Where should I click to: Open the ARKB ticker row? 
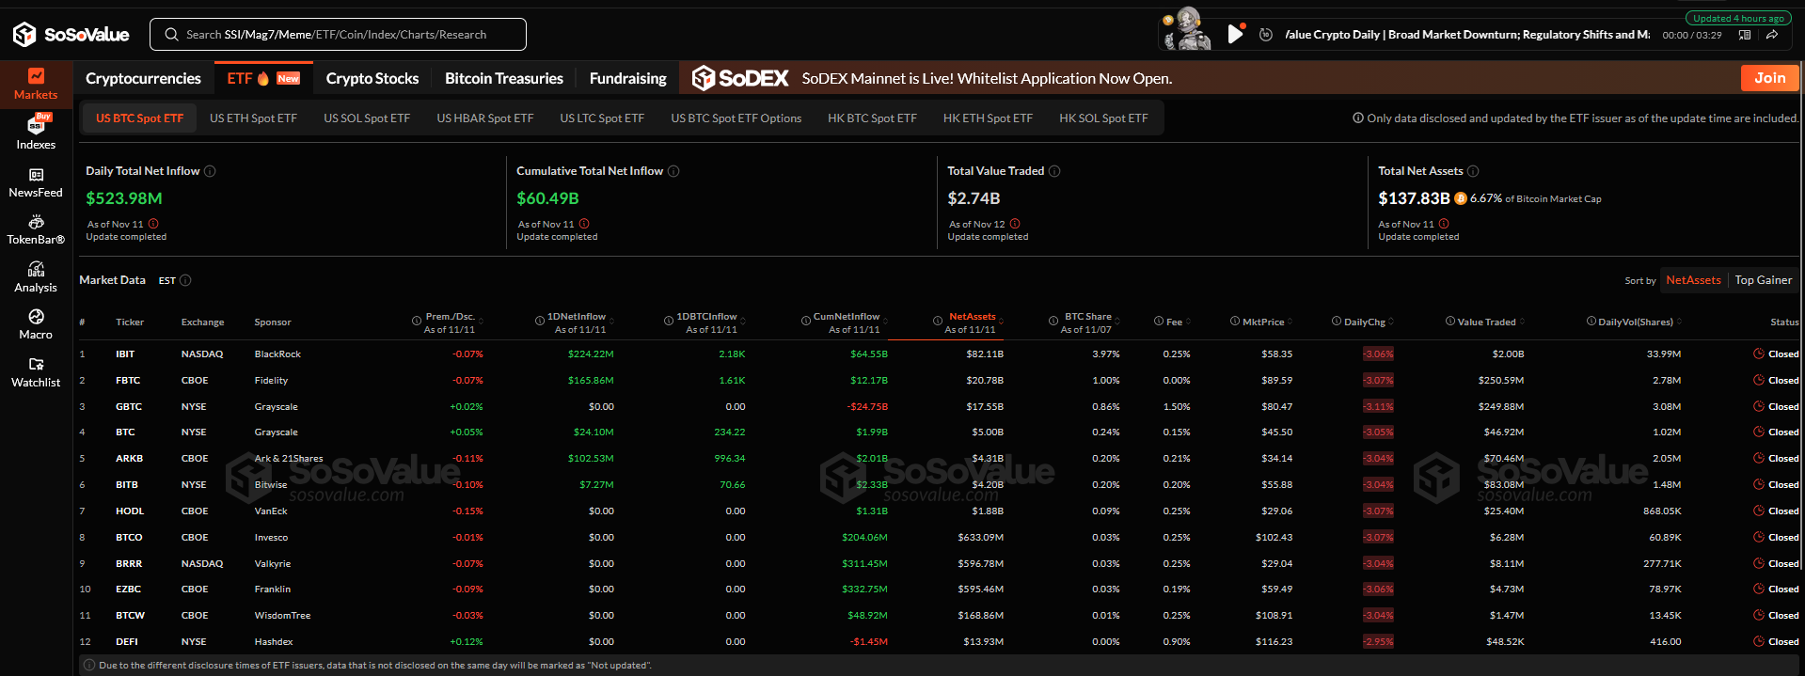click(939, 458)
